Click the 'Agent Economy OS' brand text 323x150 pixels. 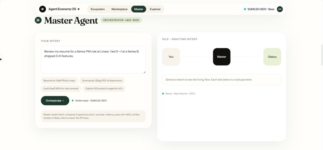(62, 9)
